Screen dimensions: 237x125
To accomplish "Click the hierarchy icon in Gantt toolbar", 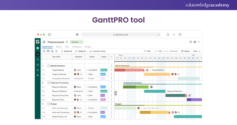I will pyautogui.click(x=52, y=51).
